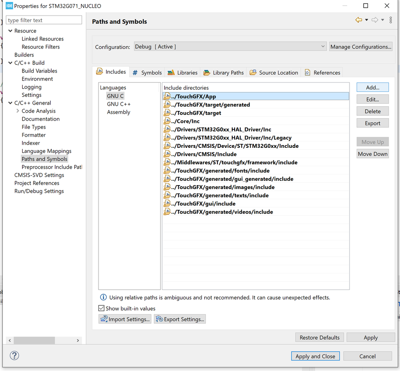Click Manage Configurations... button

(x=361, y=47)
